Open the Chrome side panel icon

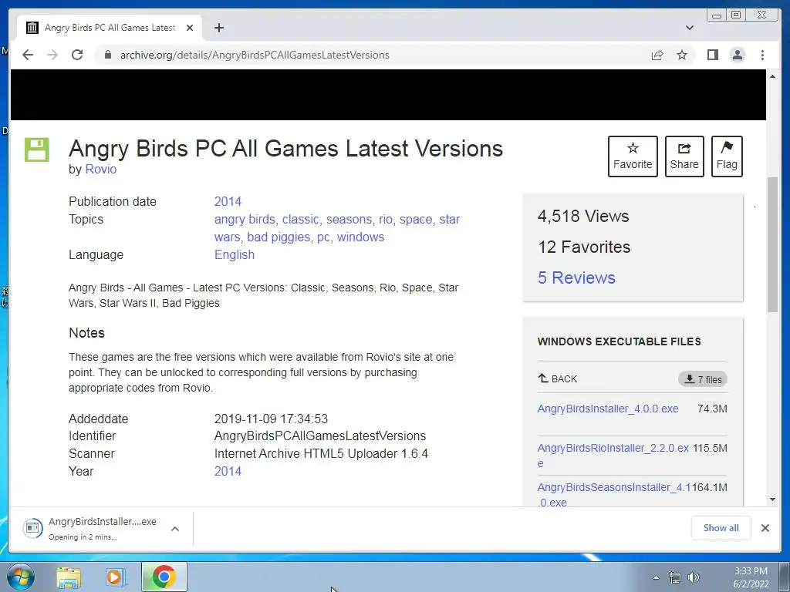tap(712, 55)
